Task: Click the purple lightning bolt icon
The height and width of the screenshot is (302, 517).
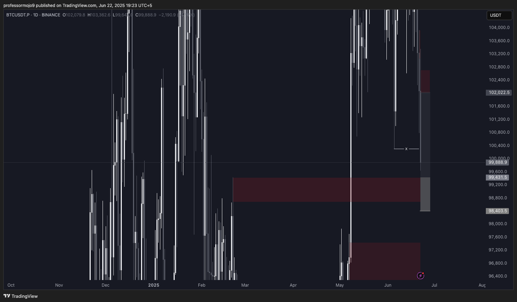Action: coord(420,276)
